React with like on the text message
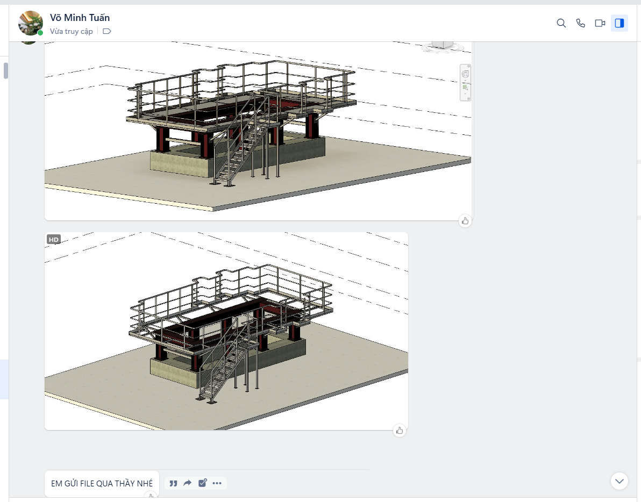 tap(151, 497)
